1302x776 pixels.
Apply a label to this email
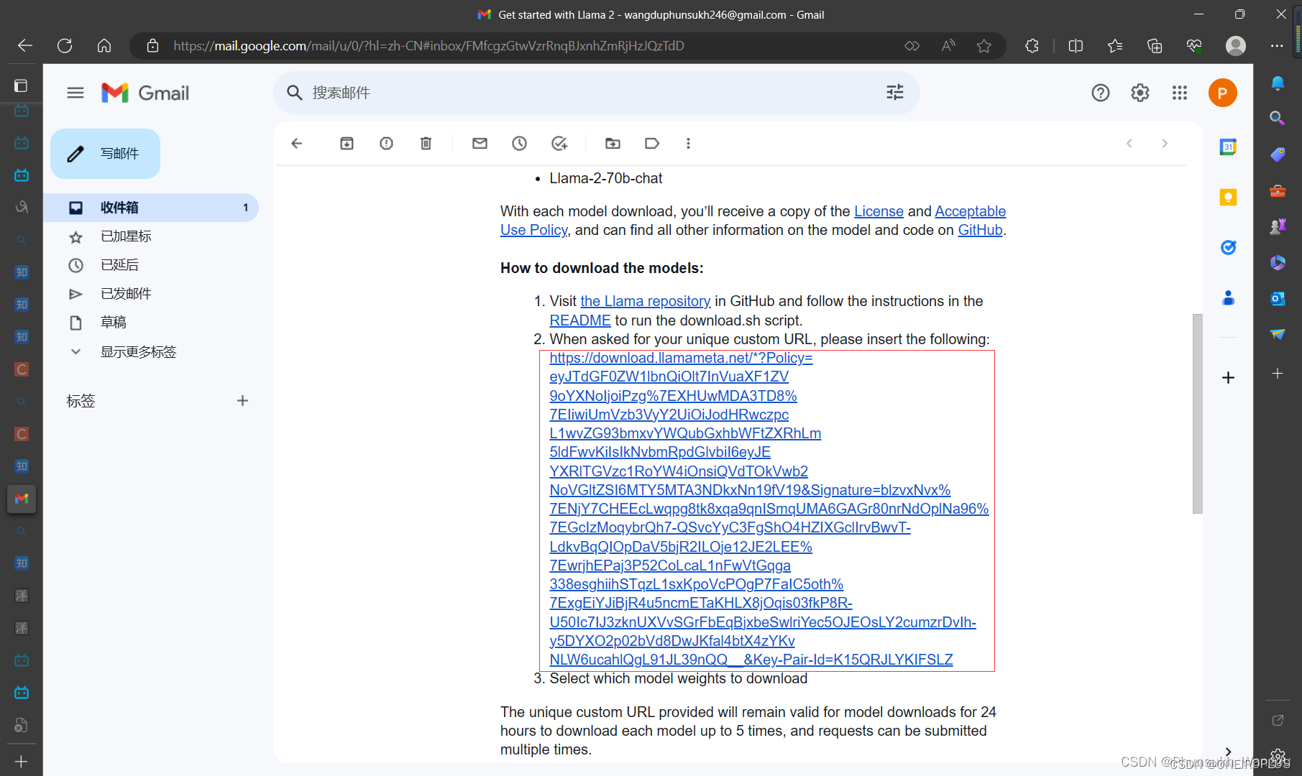[652, 144]
